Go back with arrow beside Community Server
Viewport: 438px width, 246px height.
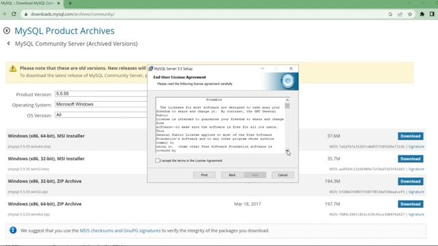(x=9, y=43)
